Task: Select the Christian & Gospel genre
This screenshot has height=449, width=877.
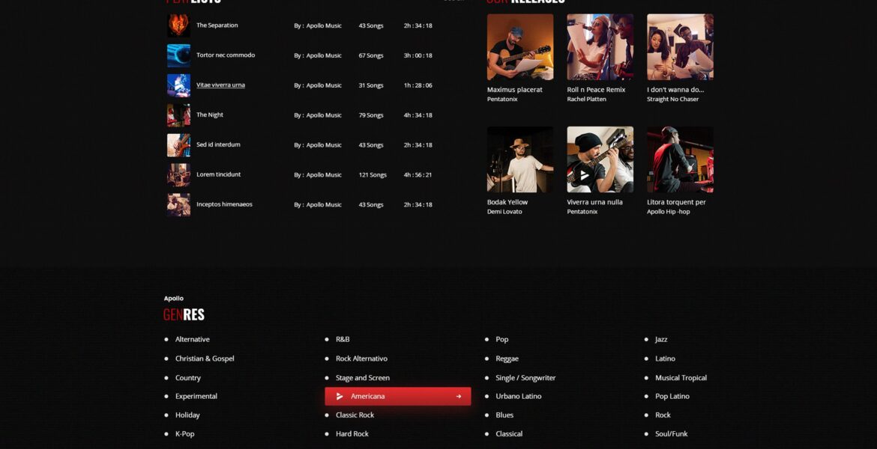Action: pyautogui.click(x=205, y=358)
